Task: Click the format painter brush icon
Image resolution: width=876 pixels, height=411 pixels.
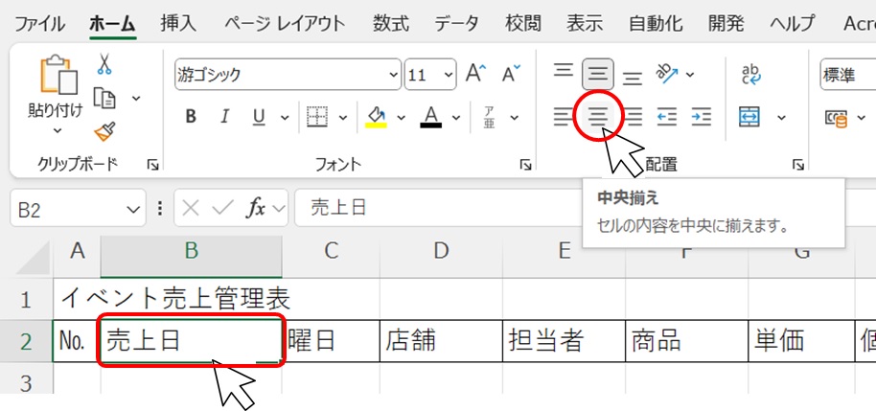Action: click(x=104, y=131)
